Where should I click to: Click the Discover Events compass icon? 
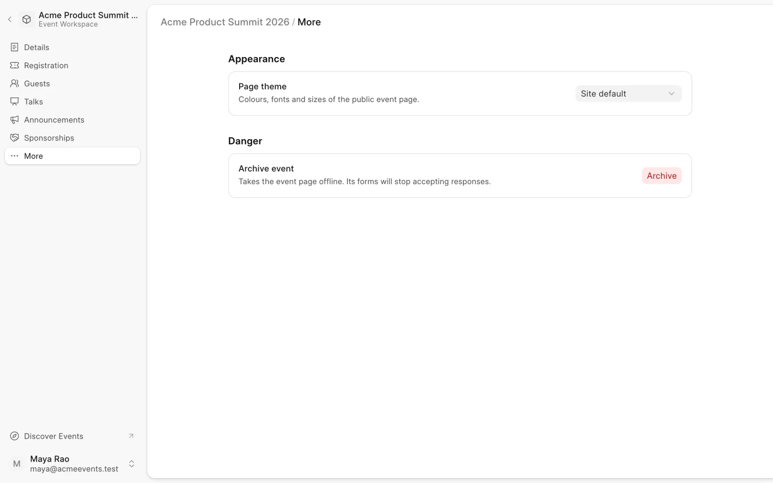[x=14, y=436]
